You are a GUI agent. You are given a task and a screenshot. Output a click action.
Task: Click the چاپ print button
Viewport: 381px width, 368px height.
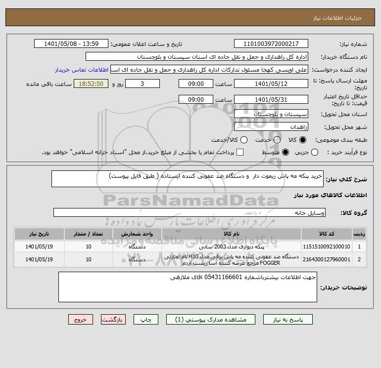pos(146,320)
